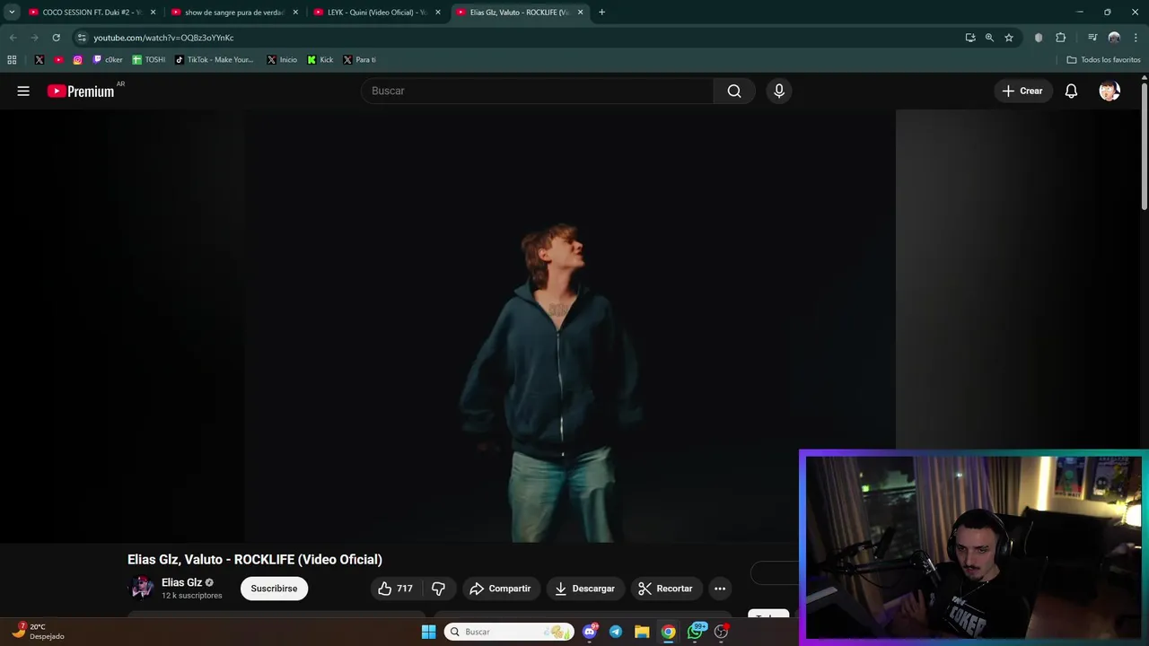
Task: Open Todos los favoritos folder
Action: coord(1103,60)
